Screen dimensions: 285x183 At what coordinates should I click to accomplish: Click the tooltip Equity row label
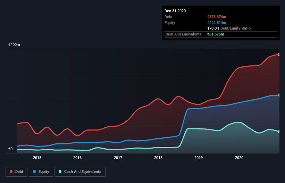(x=170, y=23)
